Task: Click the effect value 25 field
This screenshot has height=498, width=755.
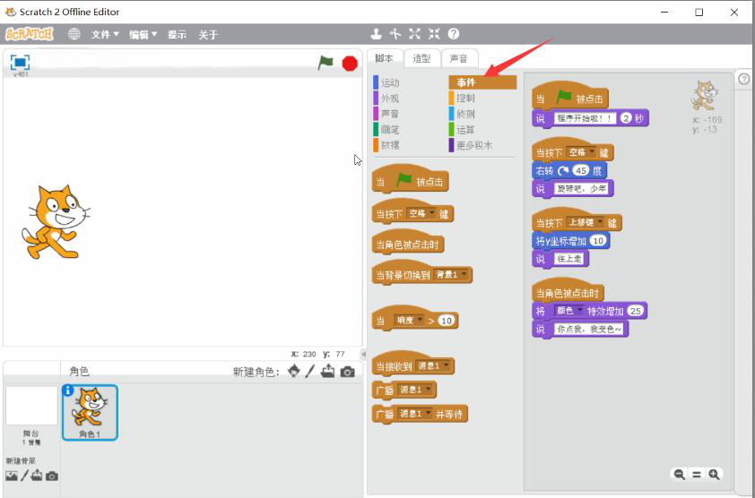Action: tap(636, 312)
